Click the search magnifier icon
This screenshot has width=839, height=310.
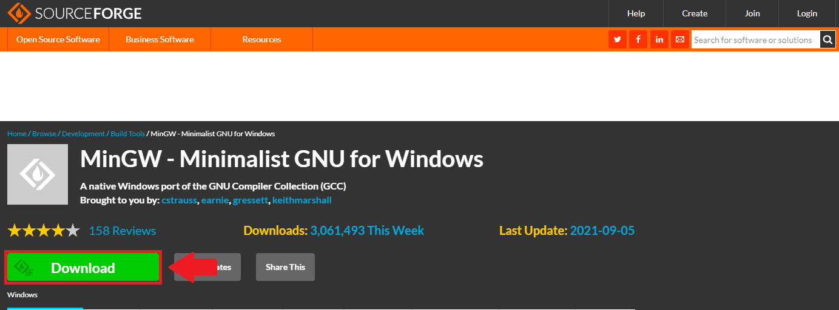(828, 40)
